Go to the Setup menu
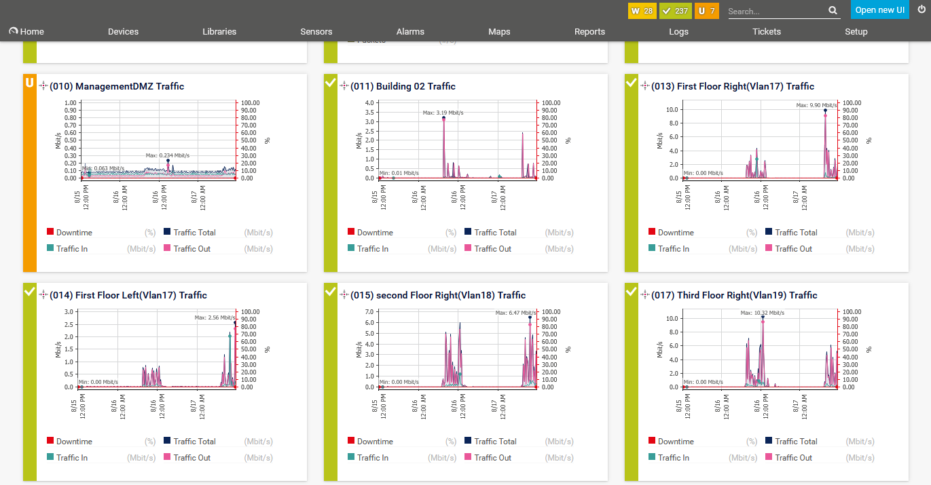 coord(856,31)
